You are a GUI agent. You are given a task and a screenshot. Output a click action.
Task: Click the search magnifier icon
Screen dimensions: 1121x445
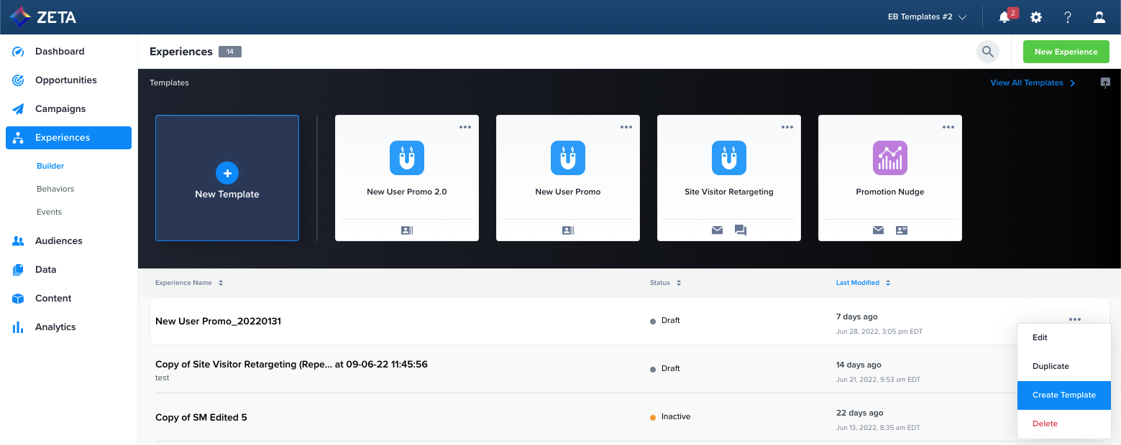[988, 52]
